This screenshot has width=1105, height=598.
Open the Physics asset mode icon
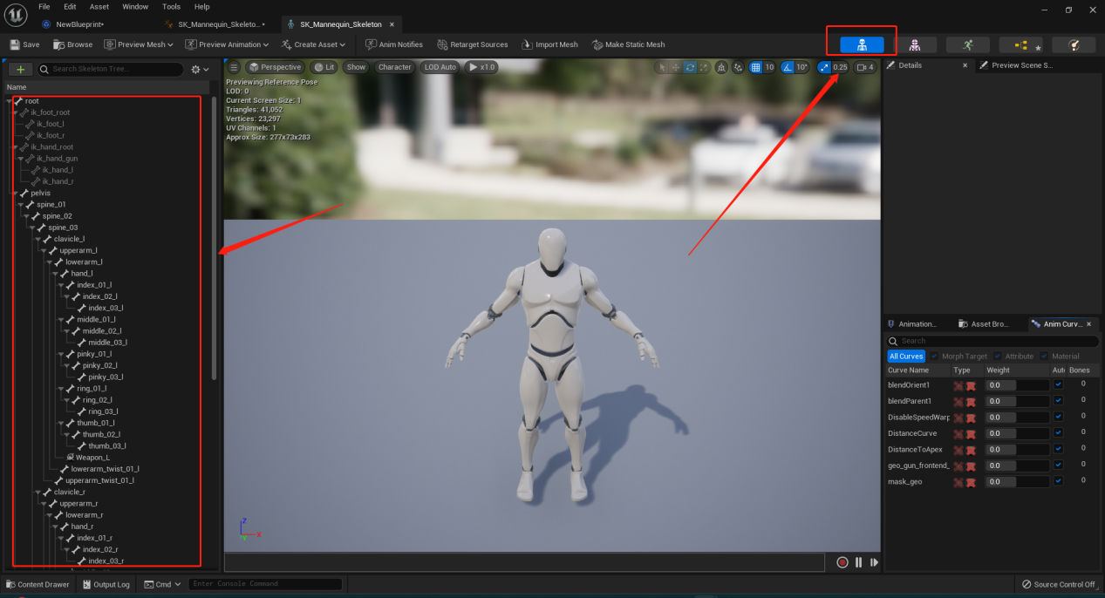[1074, 44]
